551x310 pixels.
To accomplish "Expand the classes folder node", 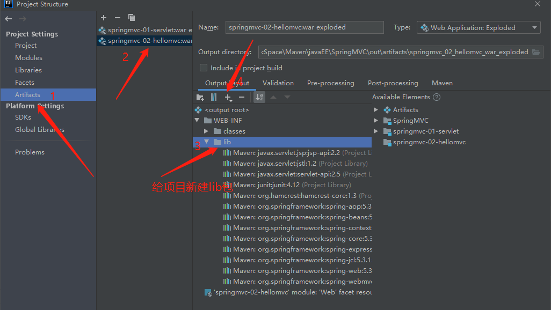I will [x=206, y=131].
